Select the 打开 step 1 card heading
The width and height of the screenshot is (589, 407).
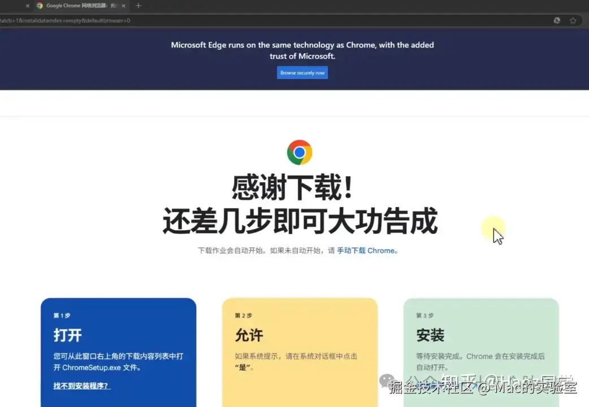67,335
